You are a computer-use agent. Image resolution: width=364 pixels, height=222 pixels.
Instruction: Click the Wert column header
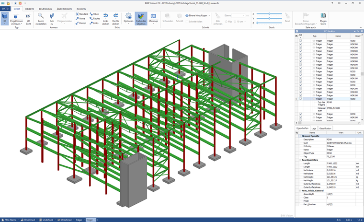pos(341,132)
